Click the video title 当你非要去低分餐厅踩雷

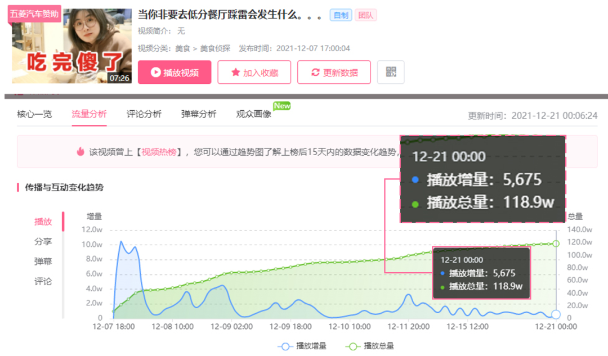(x=230, y=15)
